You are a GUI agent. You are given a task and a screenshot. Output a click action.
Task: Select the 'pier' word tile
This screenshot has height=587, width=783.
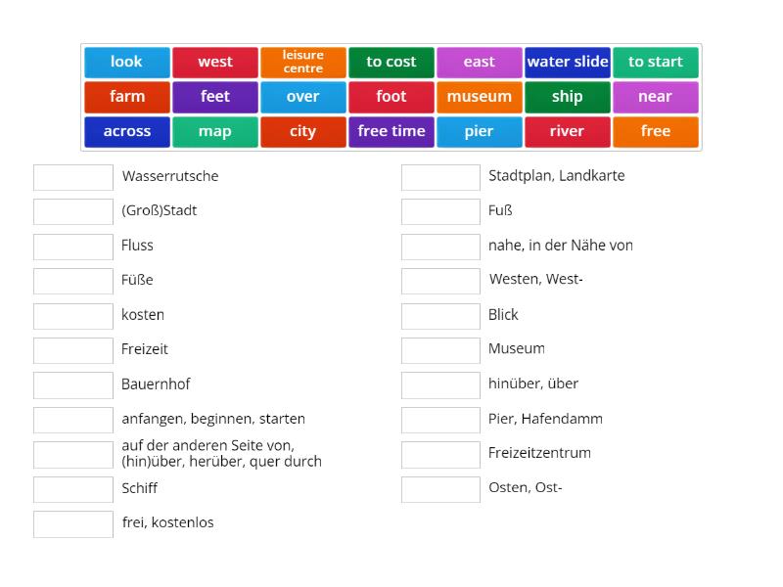pos(480,131)
